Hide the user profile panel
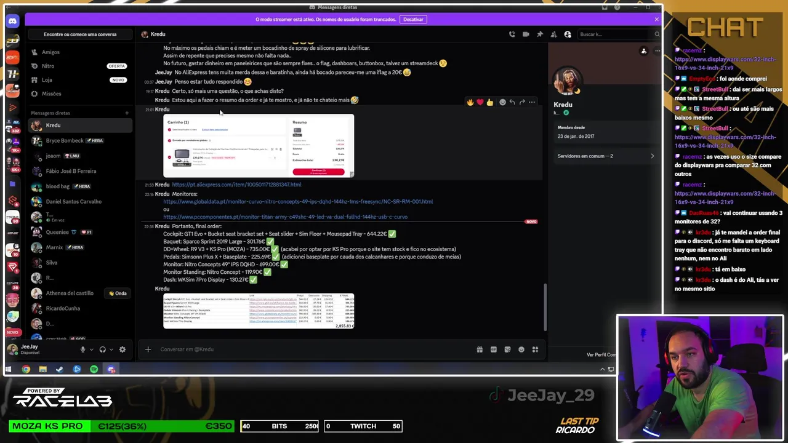Image resolution: width=788 pixels, height=443 pixels. [568, 34]
